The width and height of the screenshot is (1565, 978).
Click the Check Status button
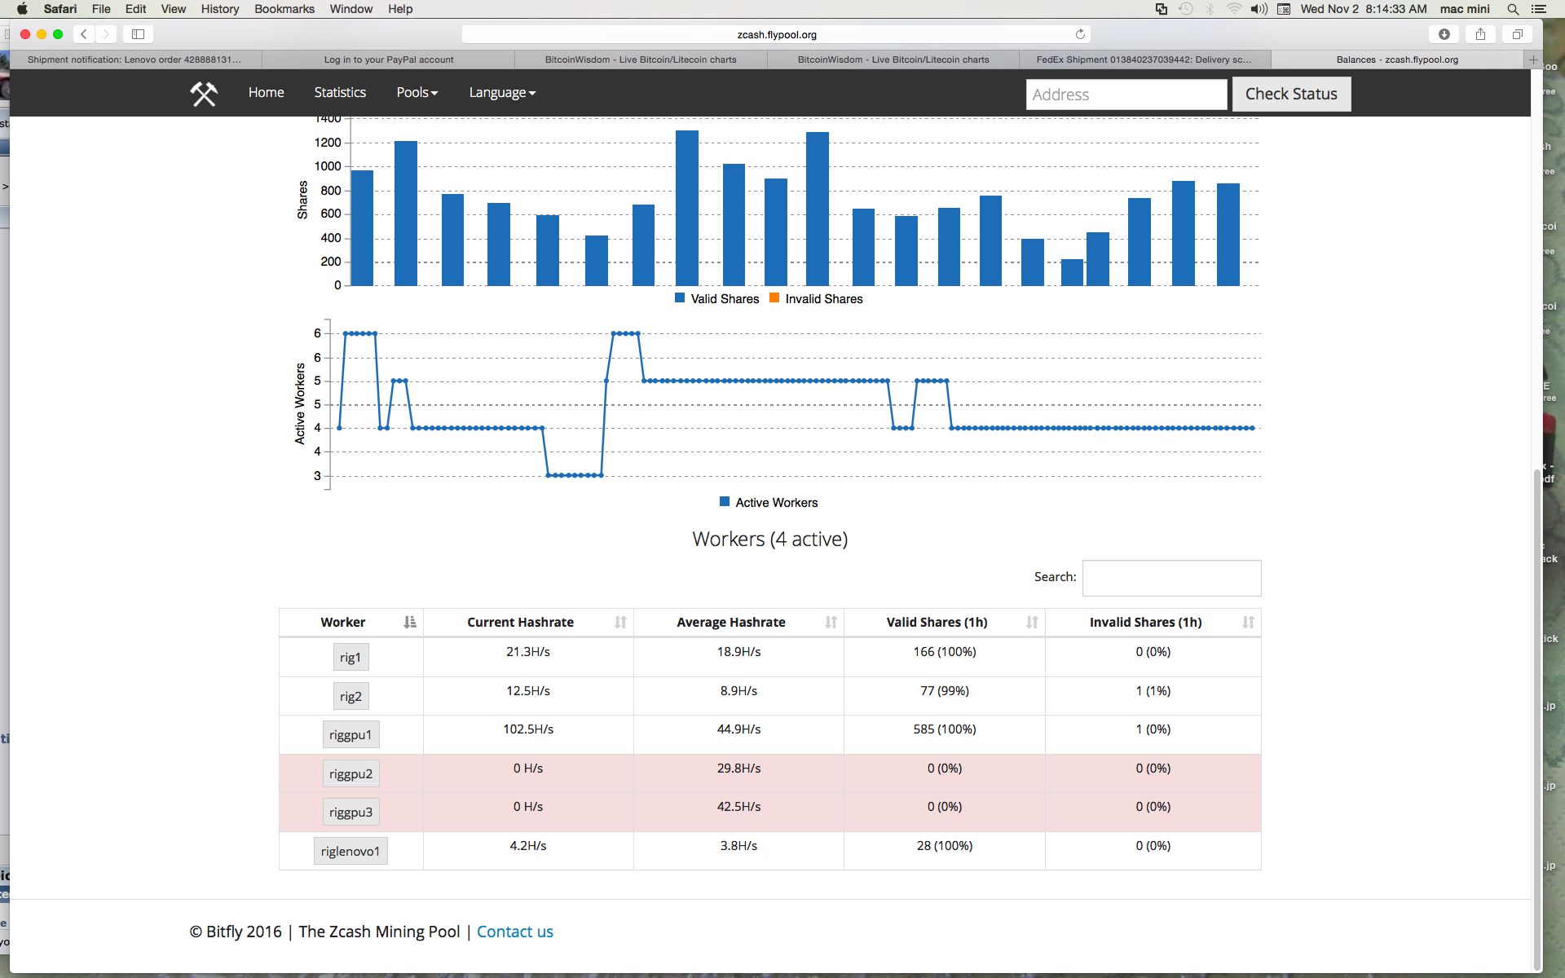pos(1291,94)
